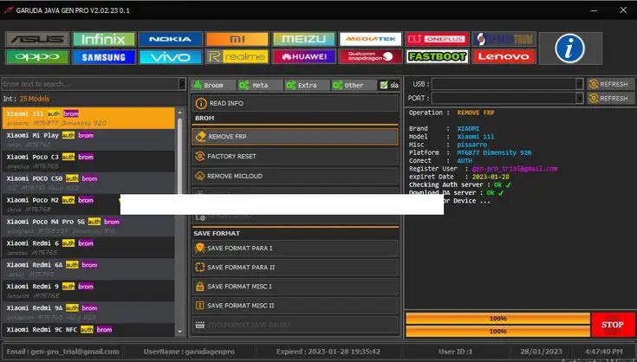Switch to the Broom tab
Viewport: 637px width, 362px height.
[x=213, y=85]
